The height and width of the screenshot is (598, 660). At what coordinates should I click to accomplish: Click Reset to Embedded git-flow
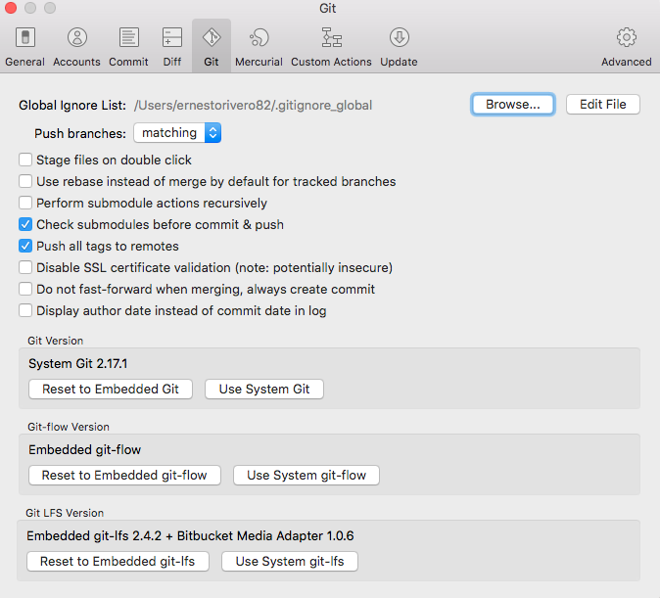coord(124,475)
